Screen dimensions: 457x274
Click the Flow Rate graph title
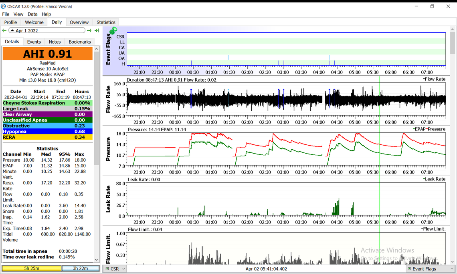click(x=108, y=99)
